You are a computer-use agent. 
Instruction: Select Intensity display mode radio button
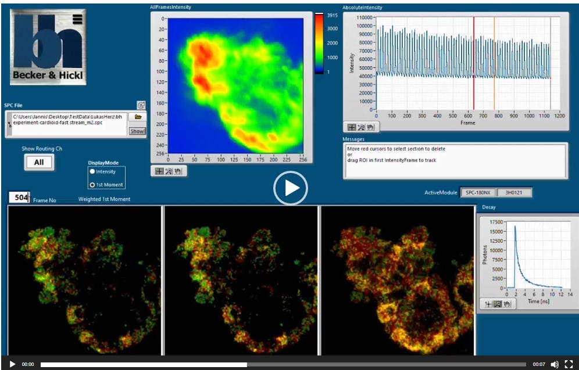pos(92,172)
